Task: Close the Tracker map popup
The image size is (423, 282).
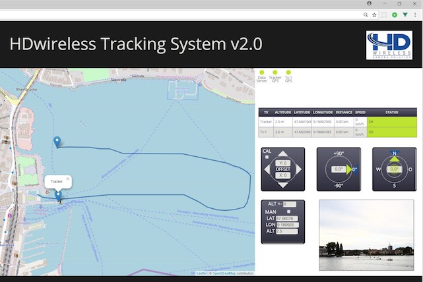Action: tap(68, 179)
